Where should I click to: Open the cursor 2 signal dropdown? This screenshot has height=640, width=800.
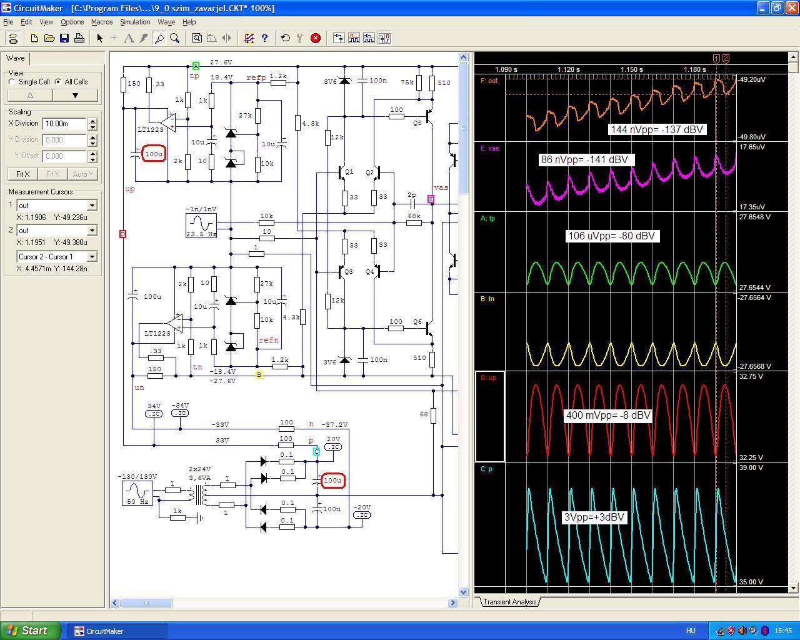[92, 231]
